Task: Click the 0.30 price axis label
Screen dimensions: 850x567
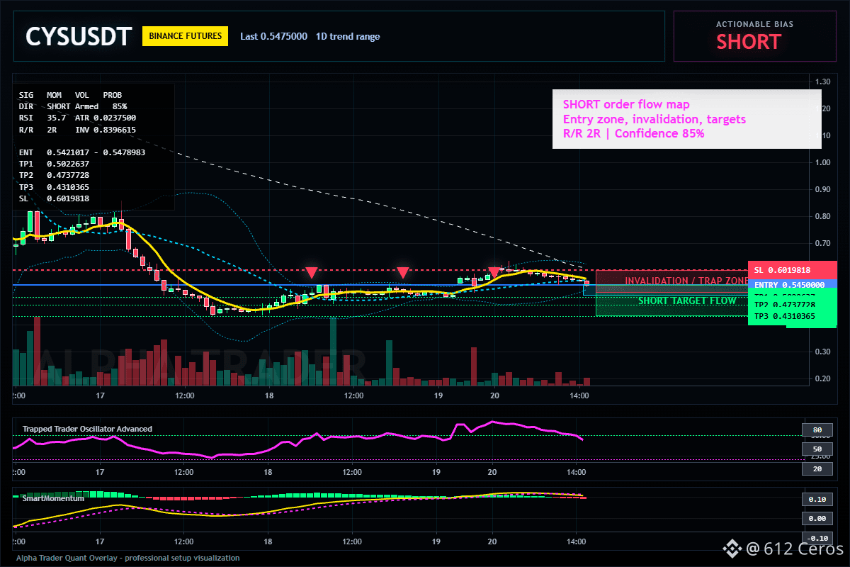Action: click(822, 352)
